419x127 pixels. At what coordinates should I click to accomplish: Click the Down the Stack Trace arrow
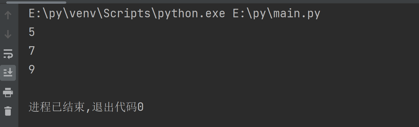click(x=8, y=34)
